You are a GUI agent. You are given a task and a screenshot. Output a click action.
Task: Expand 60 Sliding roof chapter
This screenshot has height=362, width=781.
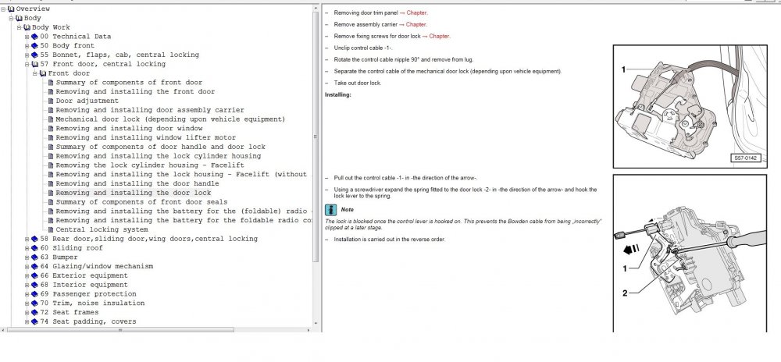pos(27,248)
